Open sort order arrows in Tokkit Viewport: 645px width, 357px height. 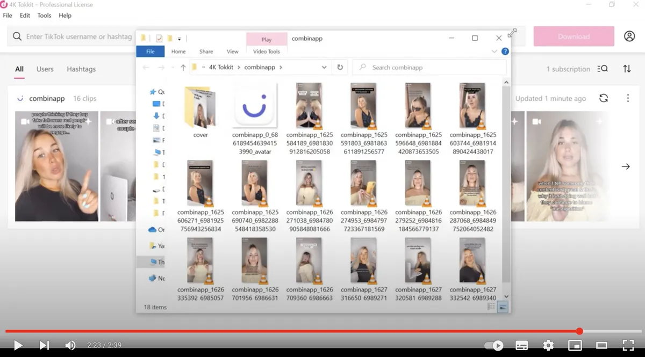click(627, 69)
